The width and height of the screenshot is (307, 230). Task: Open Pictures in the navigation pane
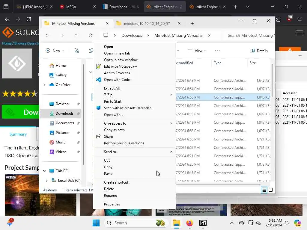62,133
